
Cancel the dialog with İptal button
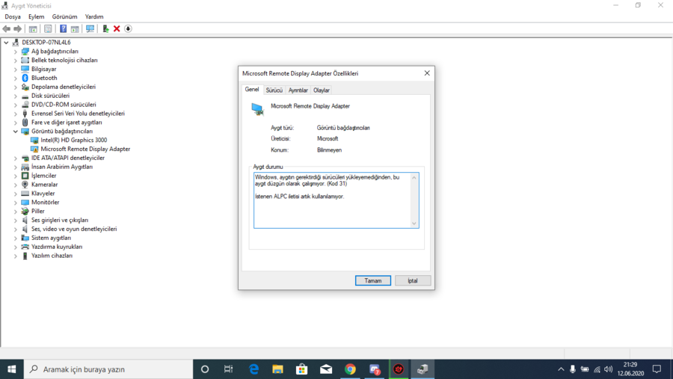(413, 280)
